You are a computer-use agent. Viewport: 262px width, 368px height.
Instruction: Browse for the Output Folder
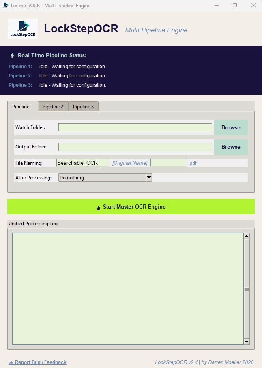click(x=231, y=147)
